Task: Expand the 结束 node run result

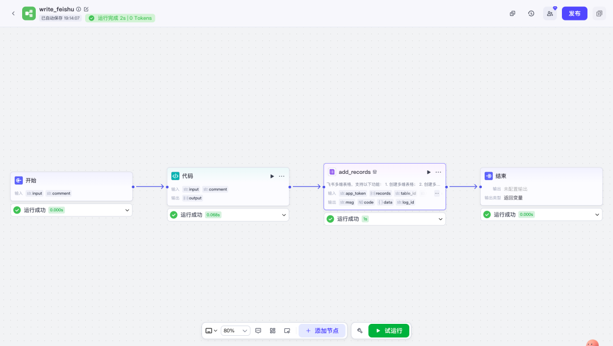Action: 597,215
